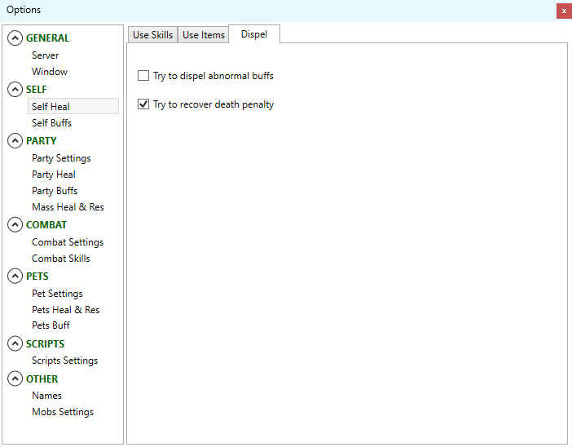
Task: Click the SCRIPTS section chevron icon
Action: (15, 344)
